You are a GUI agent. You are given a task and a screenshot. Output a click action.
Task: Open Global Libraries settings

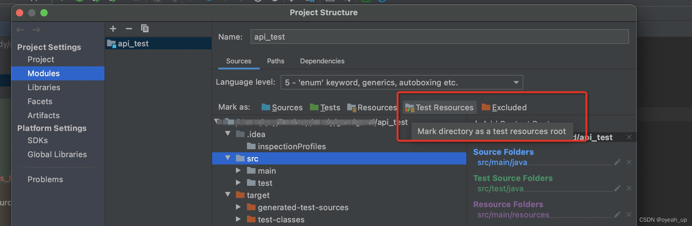57,154
